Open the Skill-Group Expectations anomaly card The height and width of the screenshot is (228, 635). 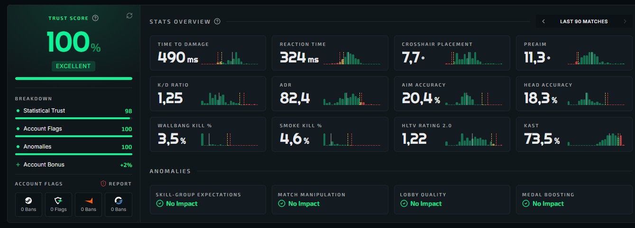(208, 200)
